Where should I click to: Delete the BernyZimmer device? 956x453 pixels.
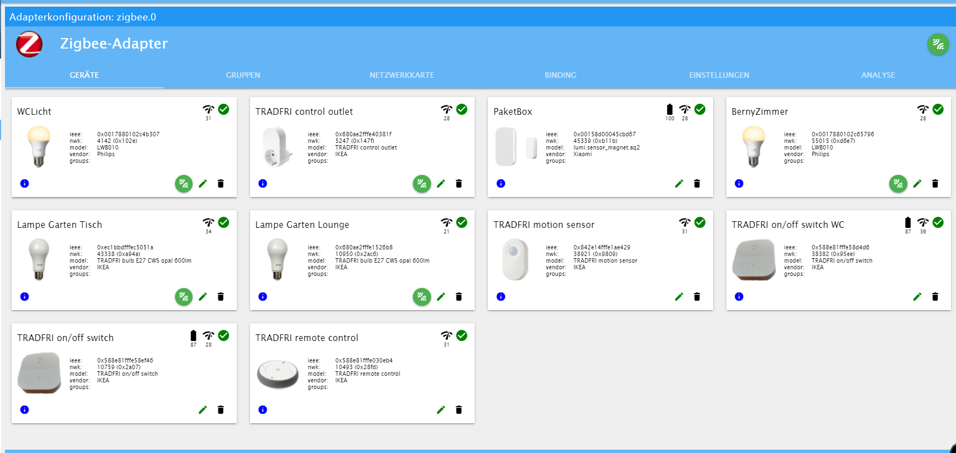(935, 184)
